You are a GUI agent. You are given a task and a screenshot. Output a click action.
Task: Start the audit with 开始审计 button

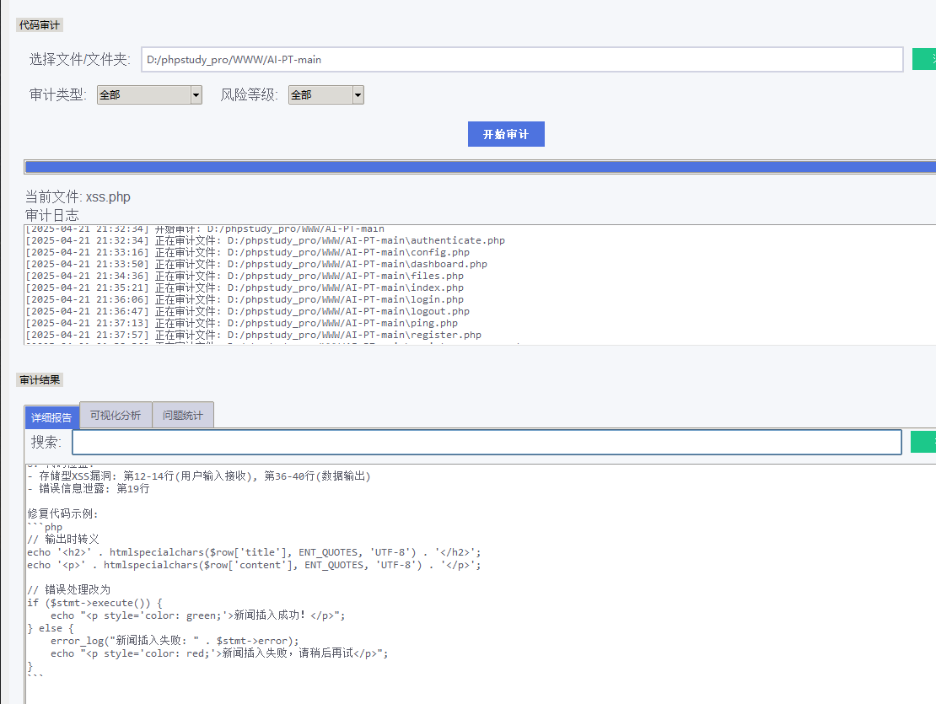(x=506, y=134)
